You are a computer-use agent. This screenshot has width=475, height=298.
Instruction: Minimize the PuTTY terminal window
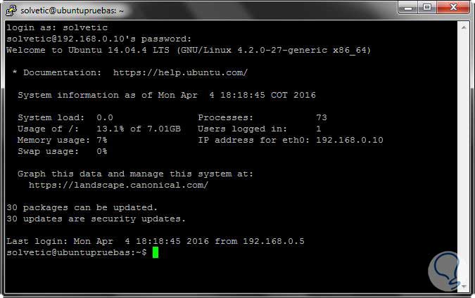coord(408,8)
